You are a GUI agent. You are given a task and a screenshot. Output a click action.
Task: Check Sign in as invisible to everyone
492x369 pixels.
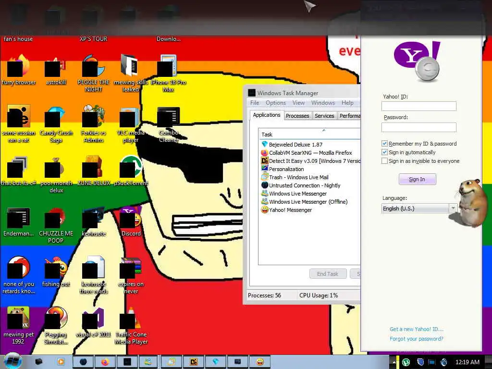[384, 160]
